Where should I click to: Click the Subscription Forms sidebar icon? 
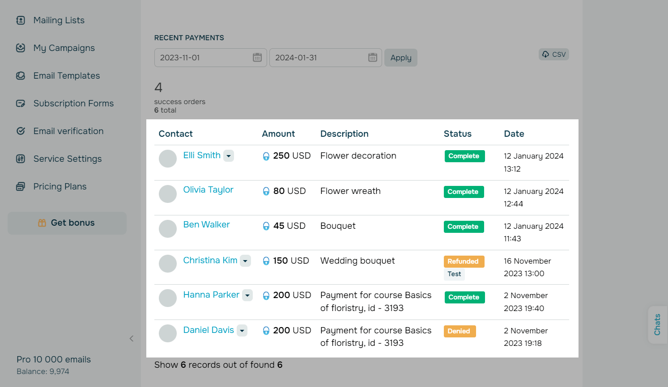pyautogui.click(x=21, y=103)
